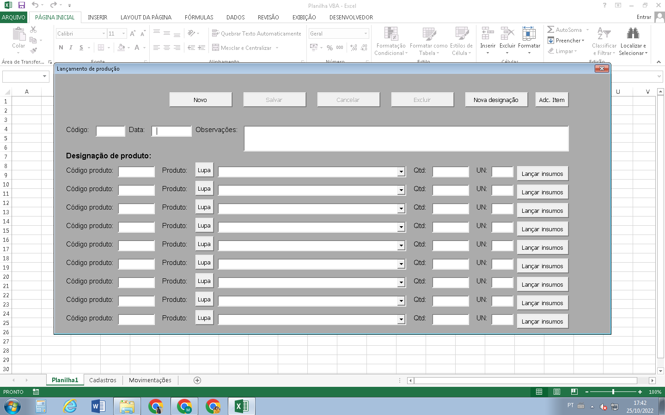Click the Undo arrow icon

tap(35, 6)
